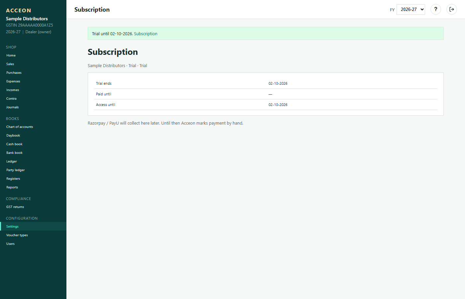This screenshot has height=299, width=465.
Task: Open the FY 2026-27 dropdown
Action: 411,9
